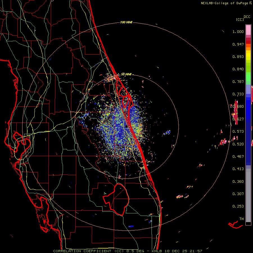Click the "NEXLAB-College of DuPage" header text
The width and height of the screenshot is (253, 253).
(x=225, y=3)
